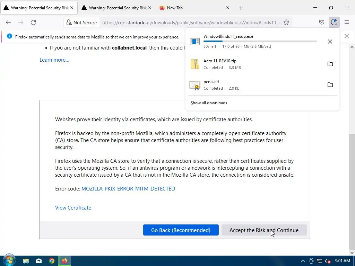Open the penis.crt certificate file icon
The image size is (355, 266).
(195, 85)
